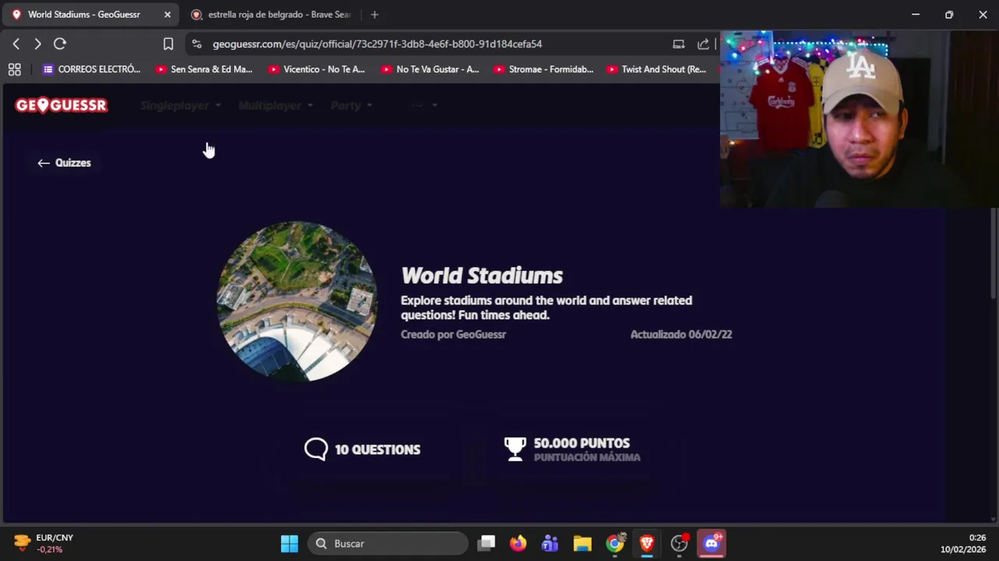999x561 pixels.
Task: Open Task View on taskbar
Action: tap(486, 543)
